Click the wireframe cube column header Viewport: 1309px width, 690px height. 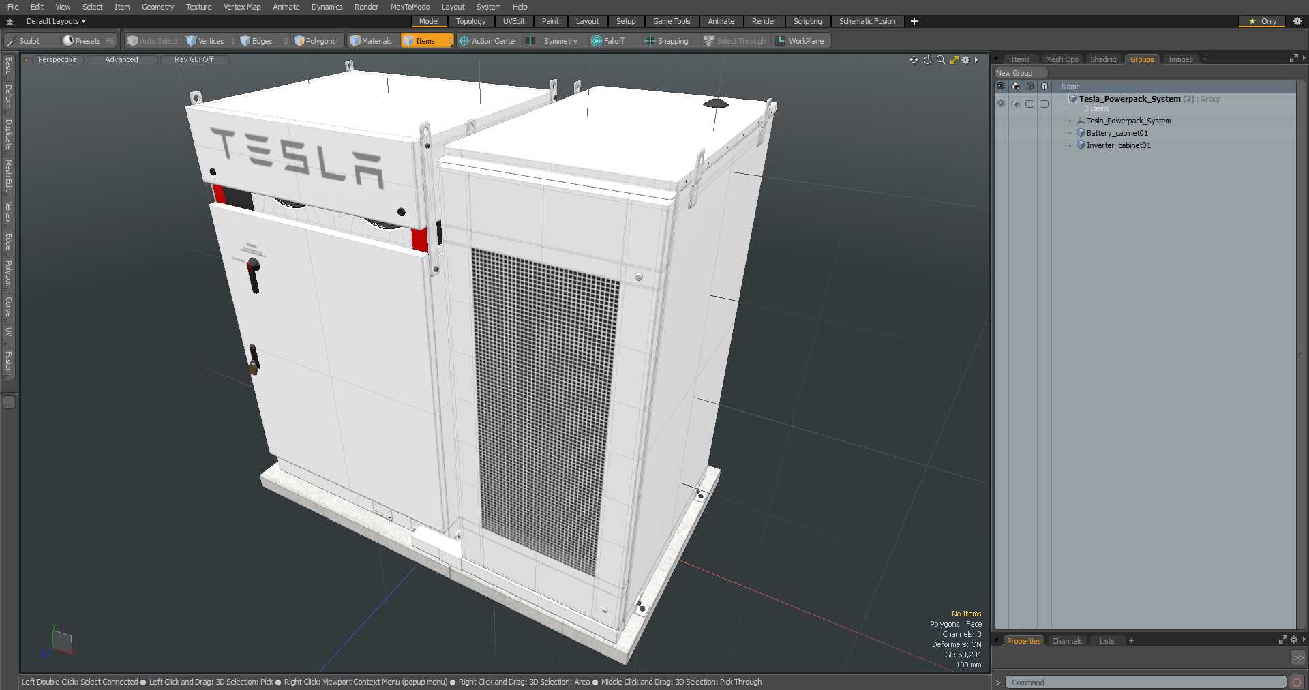(1030, 87)
